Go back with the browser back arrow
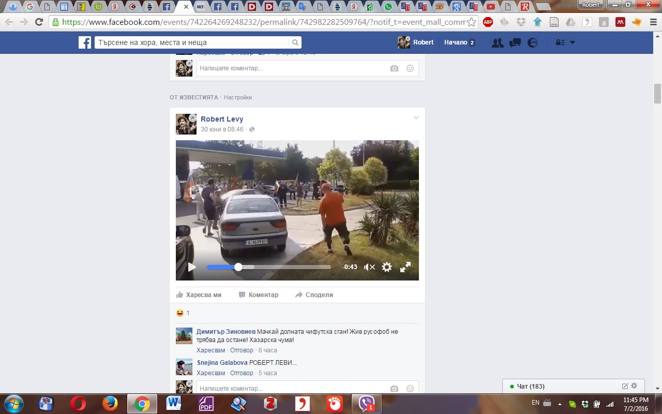The image size is (662, 414). [9, 22]
